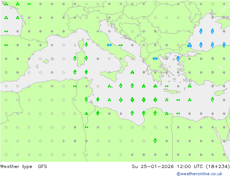
Task: Click the island of Mallorca on the map
Action: (46, 61)
